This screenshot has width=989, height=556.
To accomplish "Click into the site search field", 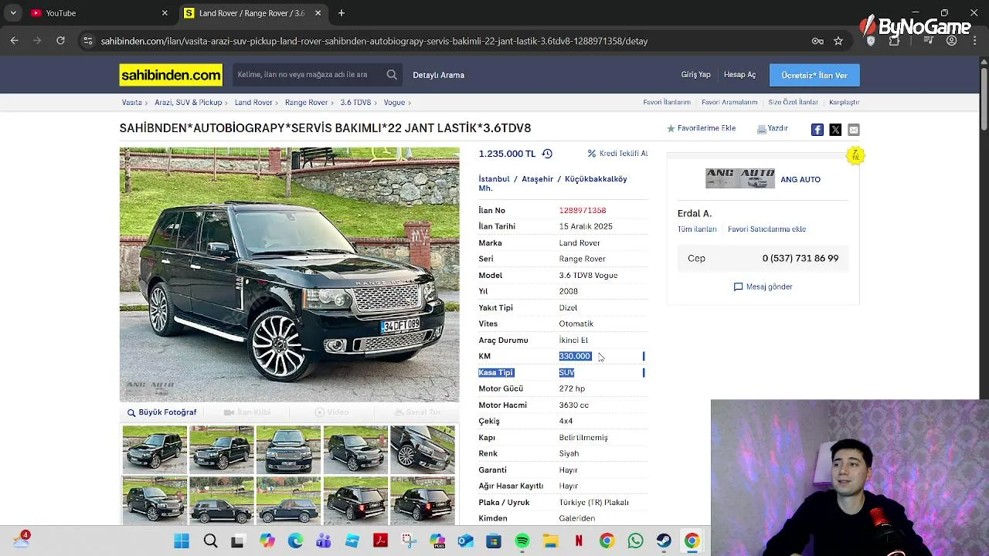I will pos(309,75).
